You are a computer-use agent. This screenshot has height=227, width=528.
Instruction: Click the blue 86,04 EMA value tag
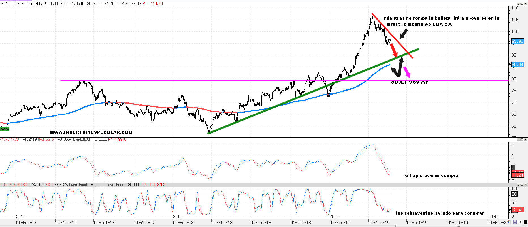pos(518,65)
